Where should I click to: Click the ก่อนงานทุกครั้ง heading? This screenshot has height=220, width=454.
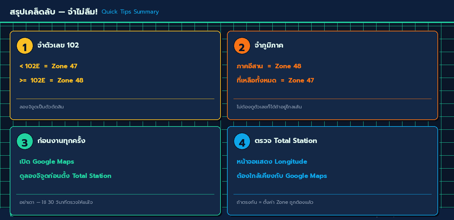pyautogui.click(x=62, y=141)
